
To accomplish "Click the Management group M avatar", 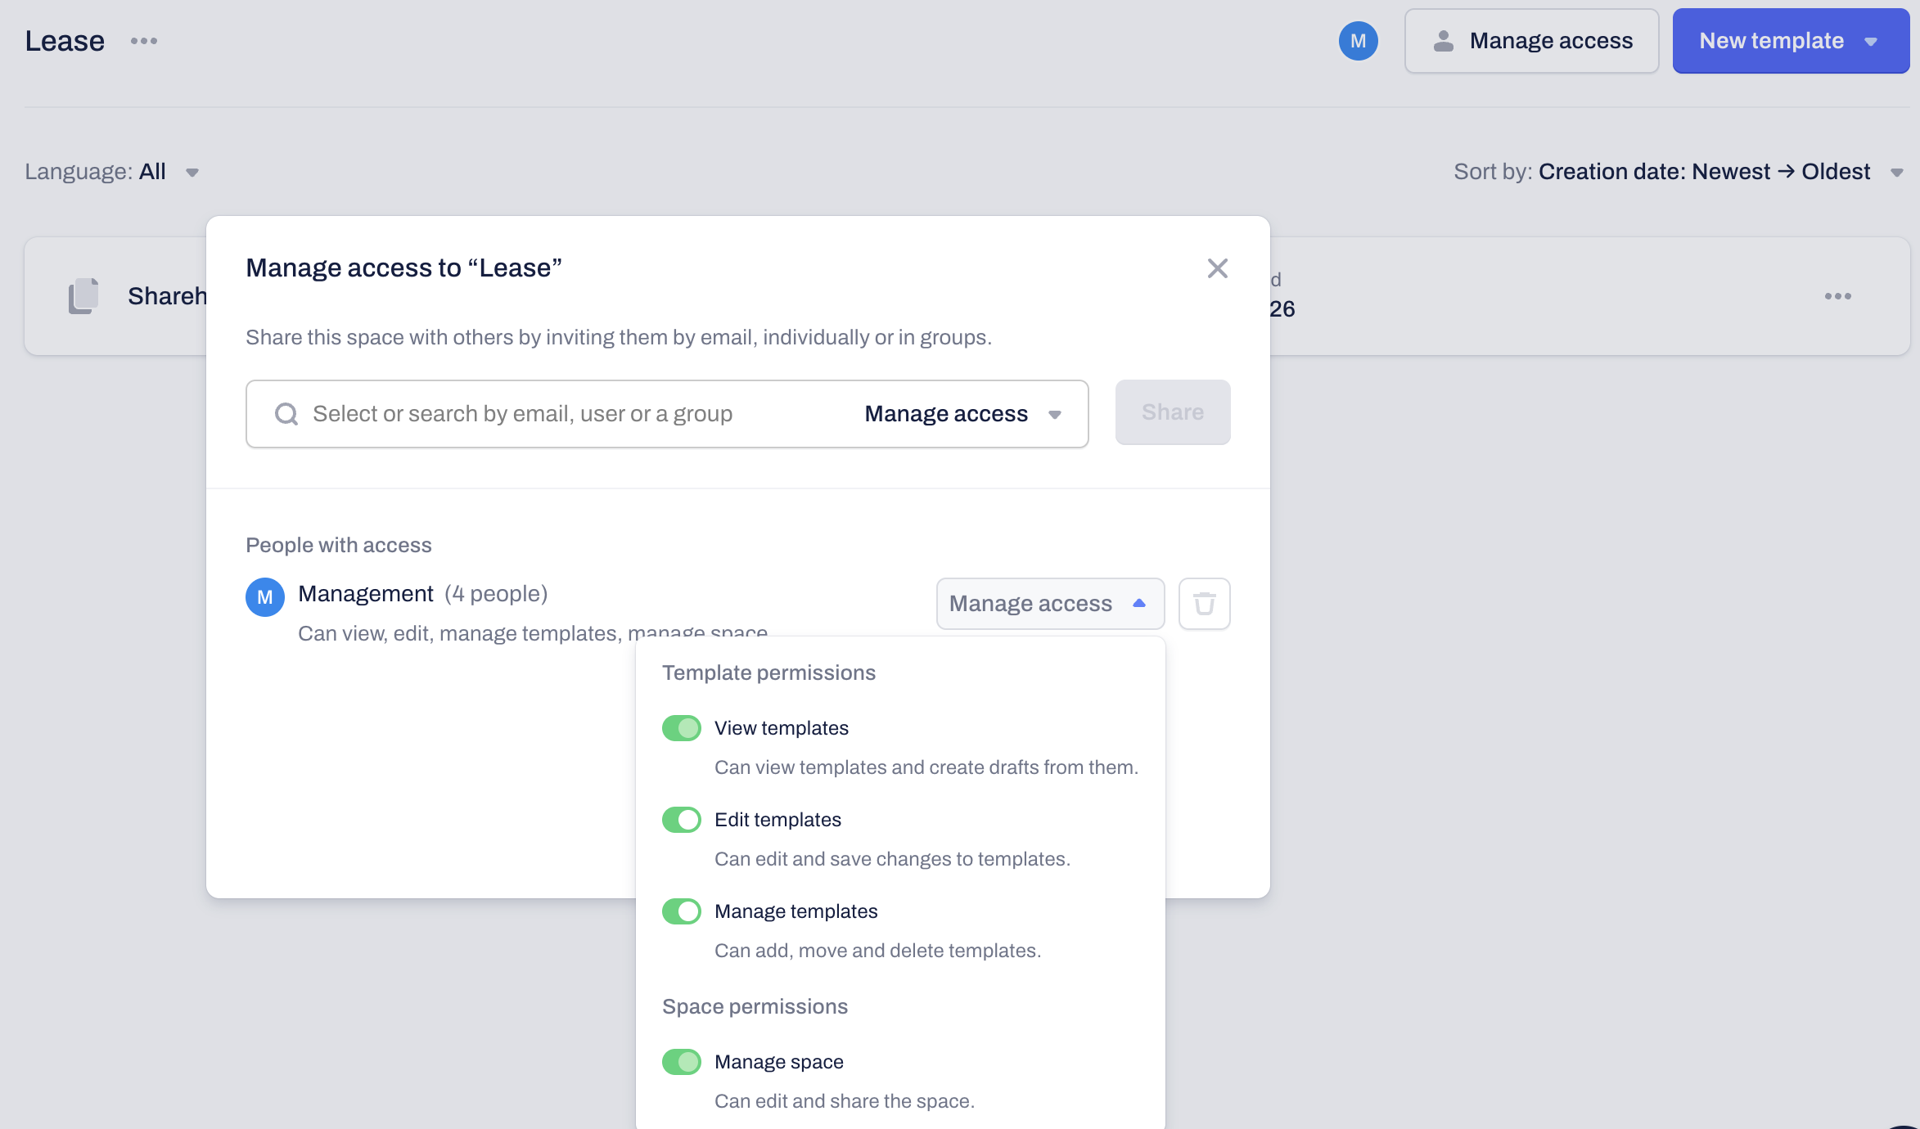I will pyautogui.click(x=265, y=597).
